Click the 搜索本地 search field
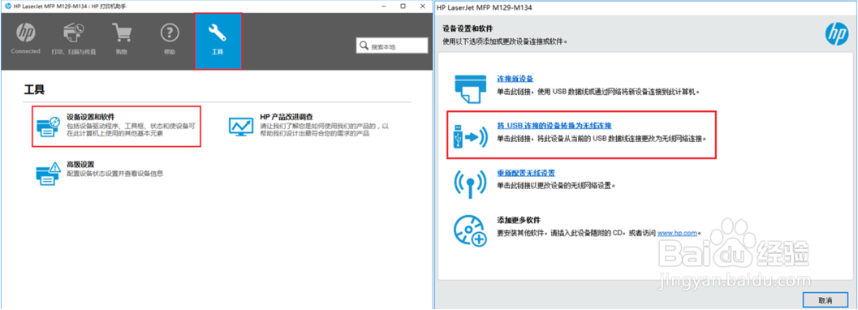This screenshot has height=310, width=858. [x=392, y=45]
